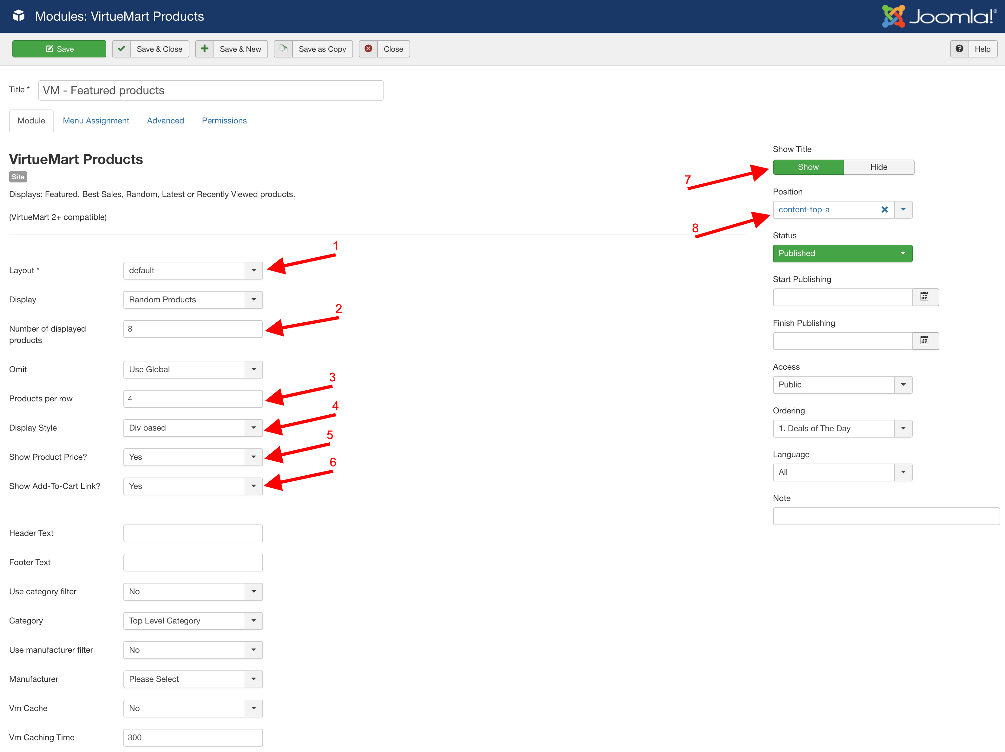Open the Category Top Level Category dropdown

coord(193,620)
